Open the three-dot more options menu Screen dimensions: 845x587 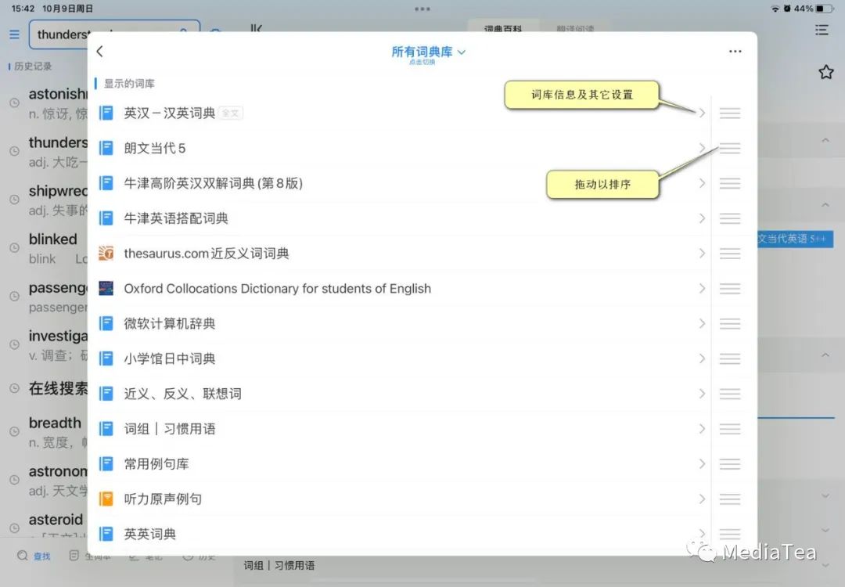click(735, 51)
